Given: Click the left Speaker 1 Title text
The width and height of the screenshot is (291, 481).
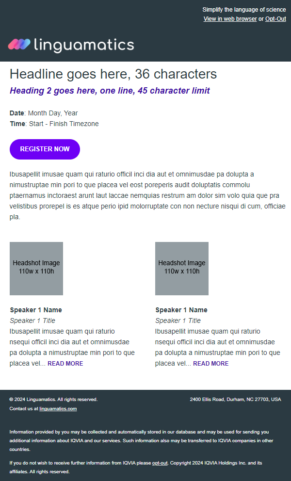Looking at the screenshot, I should [x=32, y=321].
